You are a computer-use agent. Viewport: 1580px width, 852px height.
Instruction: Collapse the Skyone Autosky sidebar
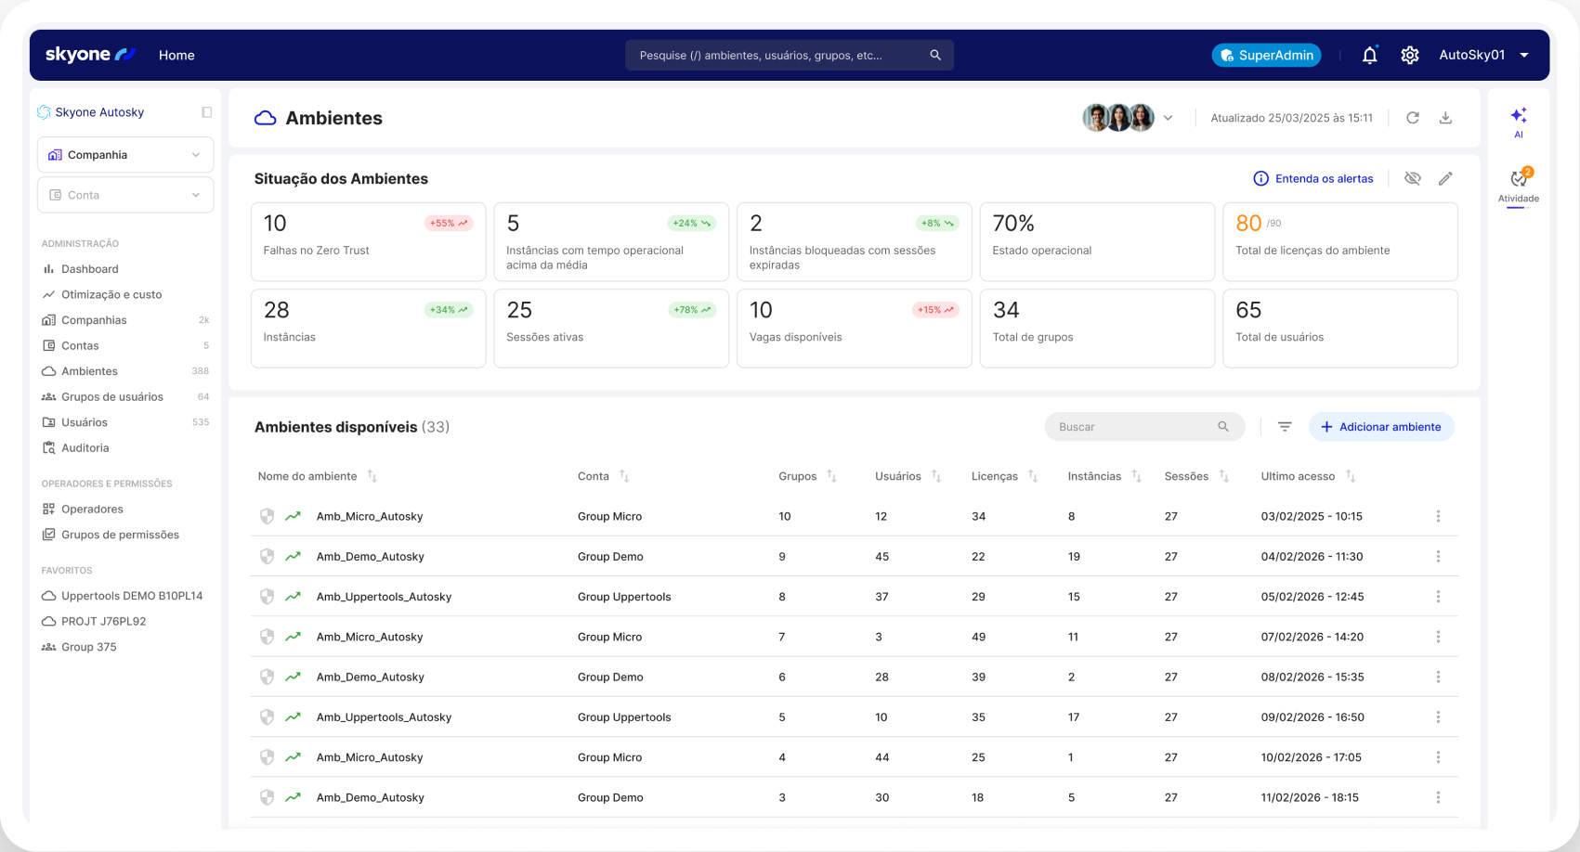click(x=206, y=112)
